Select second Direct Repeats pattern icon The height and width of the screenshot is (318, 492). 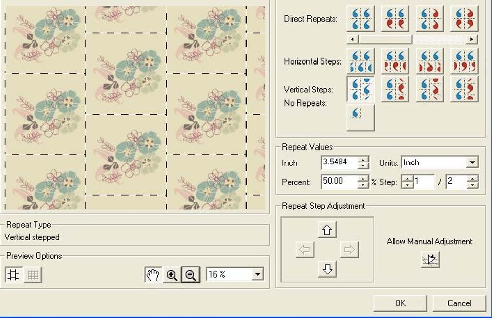[x=395, y=18]
